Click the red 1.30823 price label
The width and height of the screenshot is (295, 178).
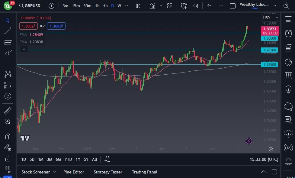coord(270,29)
